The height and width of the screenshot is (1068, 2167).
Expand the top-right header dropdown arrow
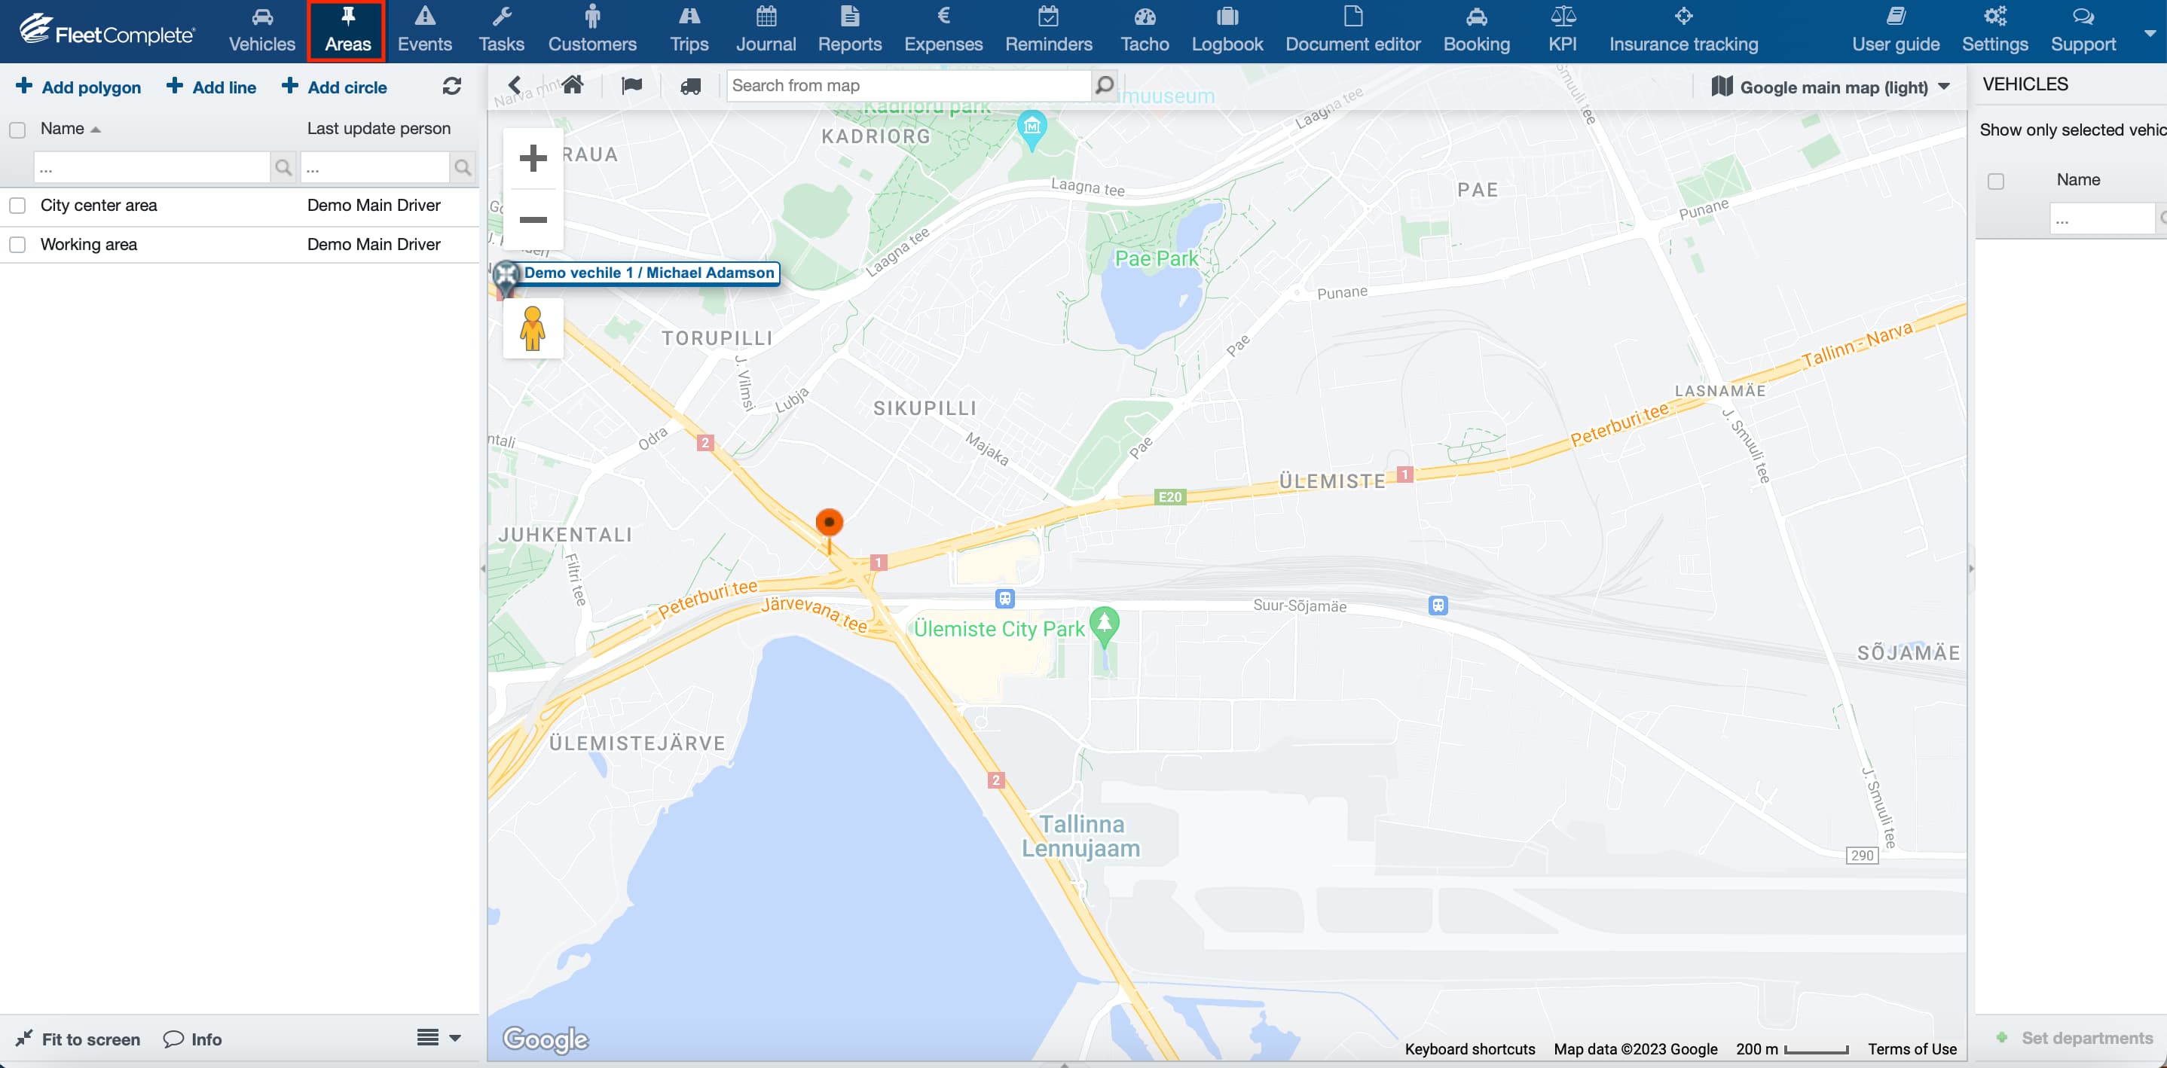pos(2150,34)
